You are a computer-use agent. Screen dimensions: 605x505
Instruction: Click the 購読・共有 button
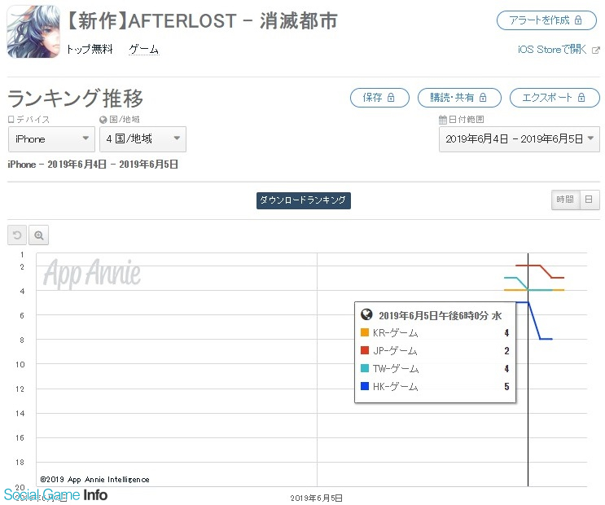pyautogui.click(x=459, y=98)
